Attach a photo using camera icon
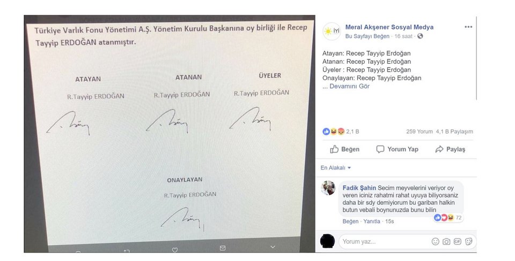The image size is (515, 261). point(446,242)
